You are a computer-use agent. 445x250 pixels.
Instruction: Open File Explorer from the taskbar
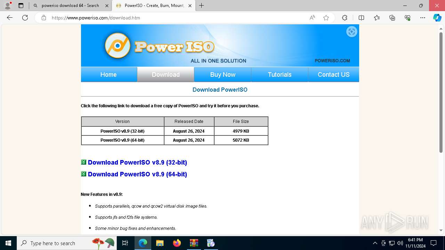click(160, 243)
